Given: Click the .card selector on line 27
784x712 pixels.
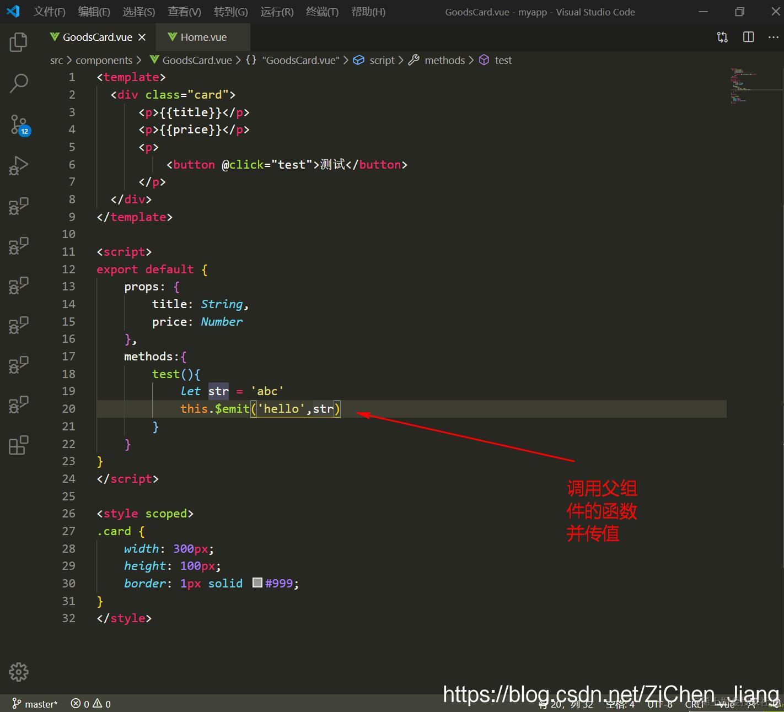Looking at the screenshot, I should (x=114, y=531).
